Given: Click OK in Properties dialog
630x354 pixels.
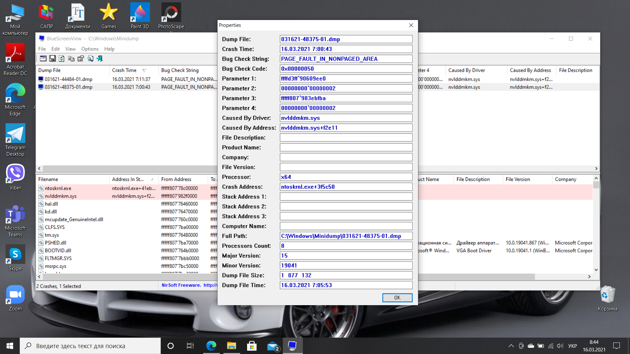Looking at the screenshot, I should click(397, 298).
